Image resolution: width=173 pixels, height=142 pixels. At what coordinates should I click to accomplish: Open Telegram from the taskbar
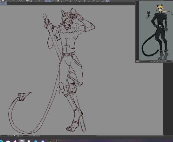tap(36, 141)
